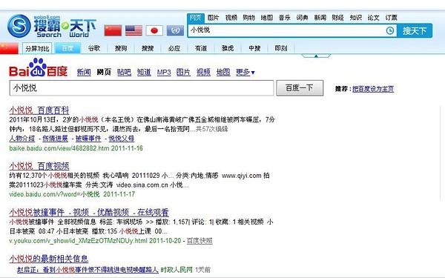The image size is (445, 278).
Task: Open result 小悦悦_百度视频
Action: [39, 166]
